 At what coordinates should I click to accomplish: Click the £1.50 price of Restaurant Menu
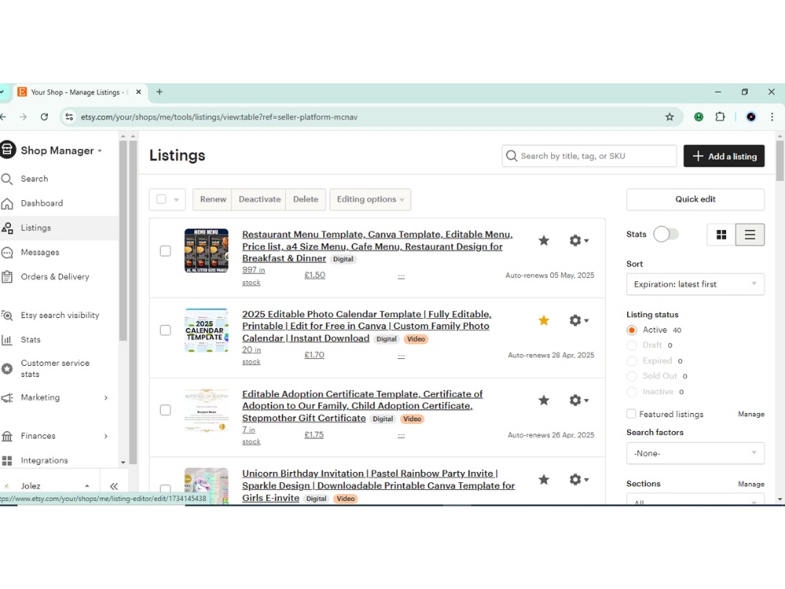(x=315, y=275)
